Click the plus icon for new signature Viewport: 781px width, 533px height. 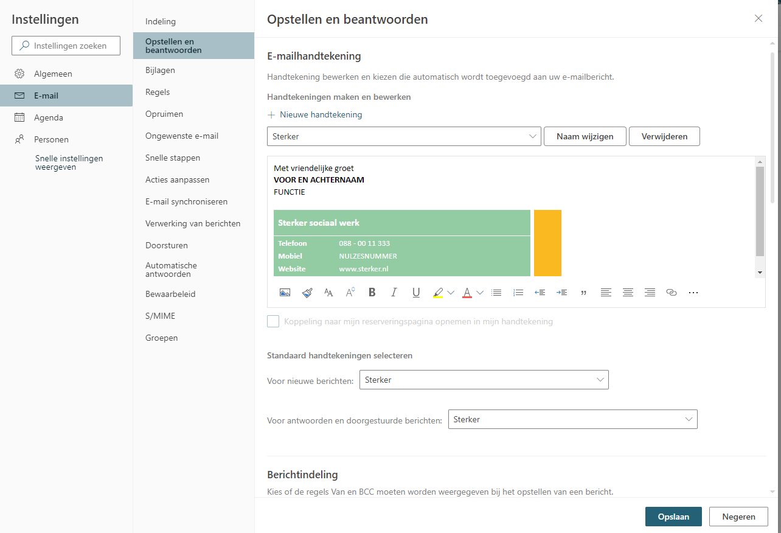pos(271,114)
